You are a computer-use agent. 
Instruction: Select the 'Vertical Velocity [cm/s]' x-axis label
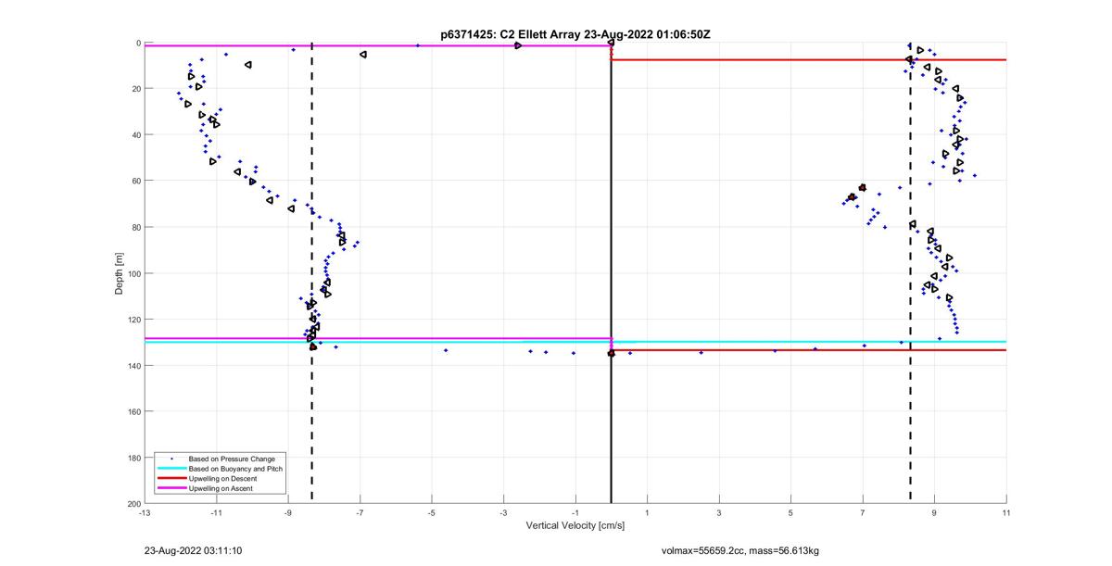(x=575, y=526)
